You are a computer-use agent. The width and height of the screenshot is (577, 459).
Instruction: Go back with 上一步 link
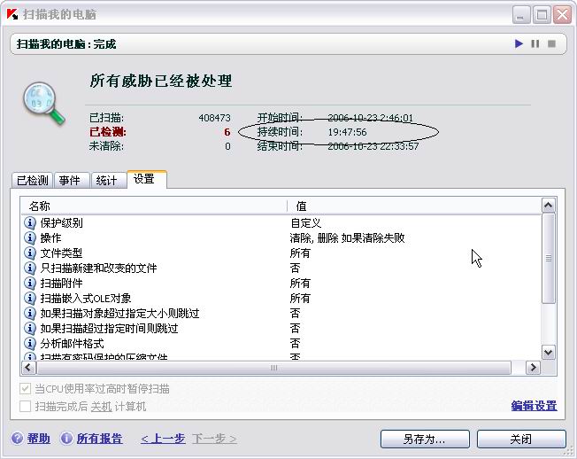[163, 439]
